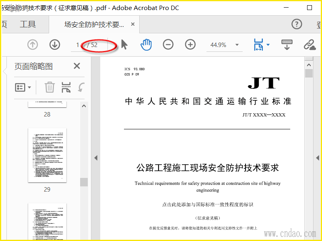Expand thumbnail options dropdown arrow
The height and width of the screenshot is (241, 322).
click(29, 88)
